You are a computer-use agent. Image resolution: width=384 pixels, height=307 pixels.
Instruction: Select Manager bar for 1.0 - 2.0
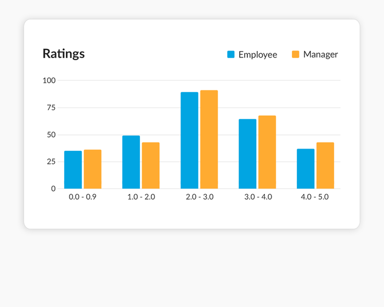tap(151, 166)
